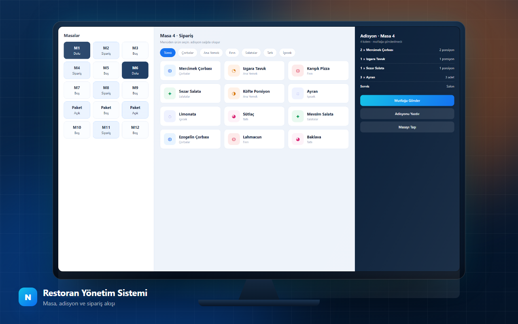The image size is (518, 324).
Task: Click the Sütlaç item icon
Action: pyautogui.click(x=234, y=116)
